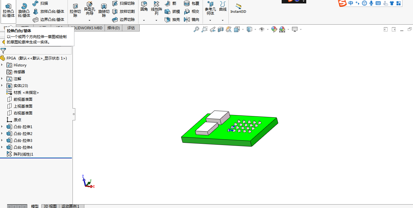Open the 线性阵列 pattern dropdown arrow
413x208 pixels.
coord(157,20)
